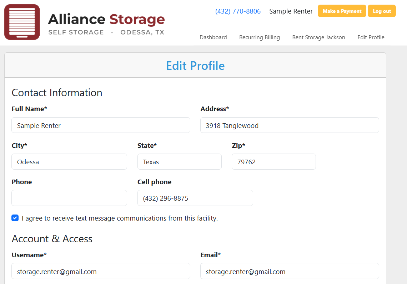Click the Edit Profile page heading
Screen dimensions: 407x284
pyautogui.click(x=195, y=66)
